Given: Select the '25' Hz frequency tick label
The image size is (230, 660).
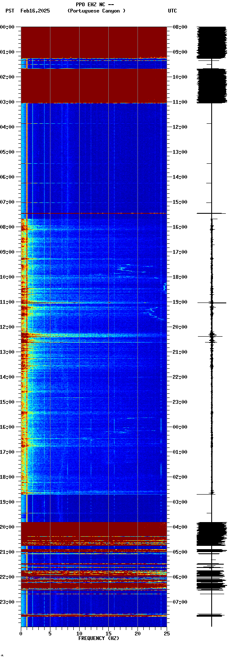Looking at the screenshot, I should [167, 634].
